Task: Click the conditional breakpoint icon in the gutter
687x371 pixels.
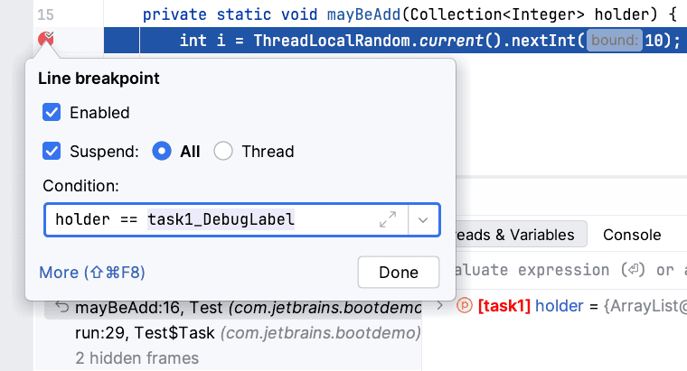Action: 46,40
